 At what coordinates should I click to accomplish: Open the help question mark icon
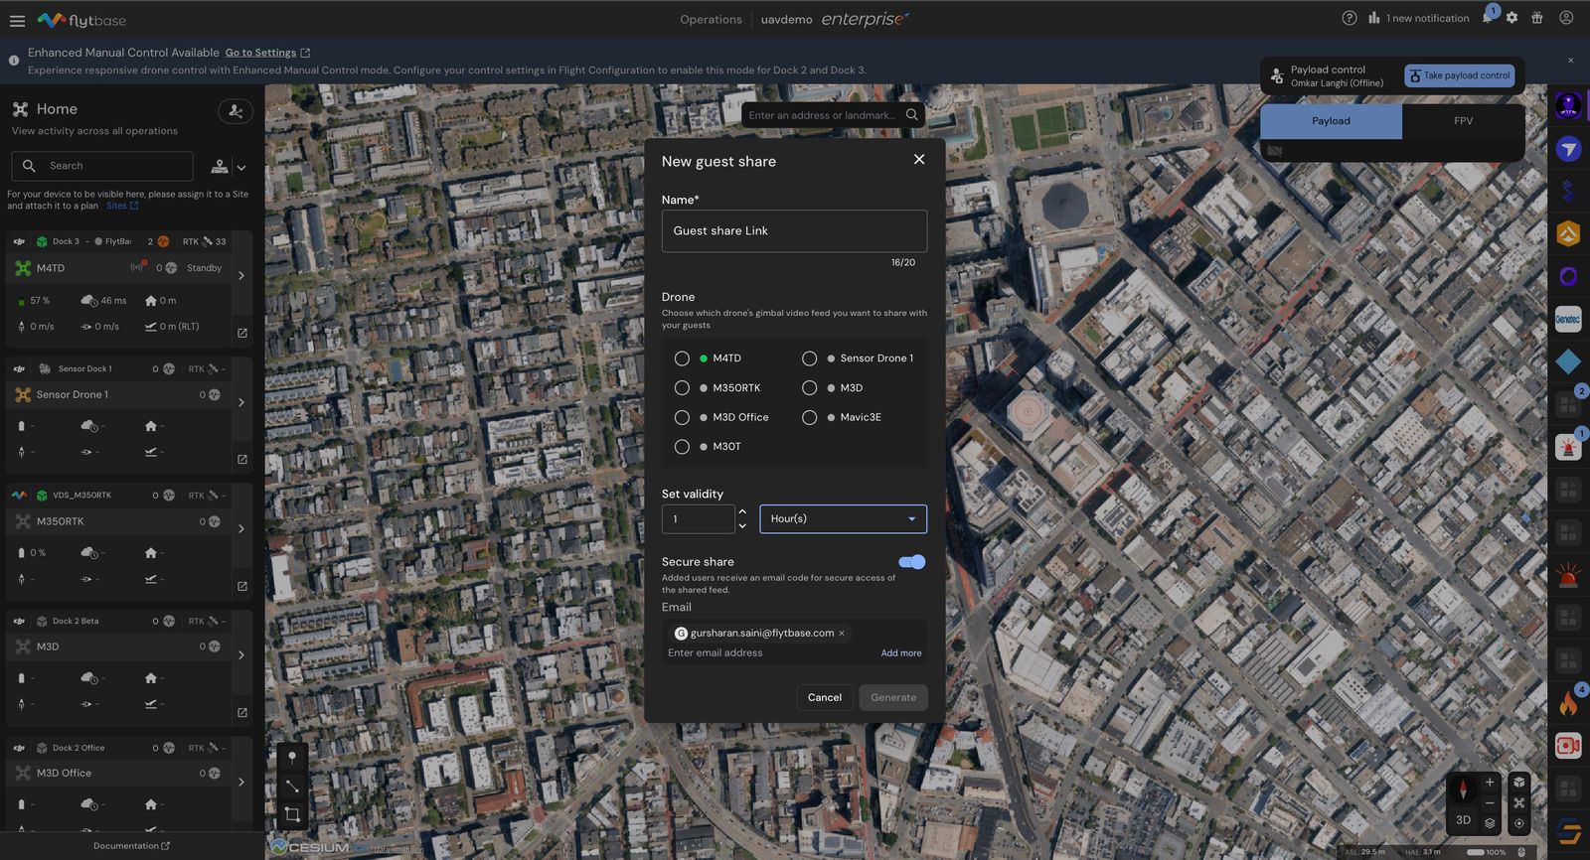coord(1349,18)
